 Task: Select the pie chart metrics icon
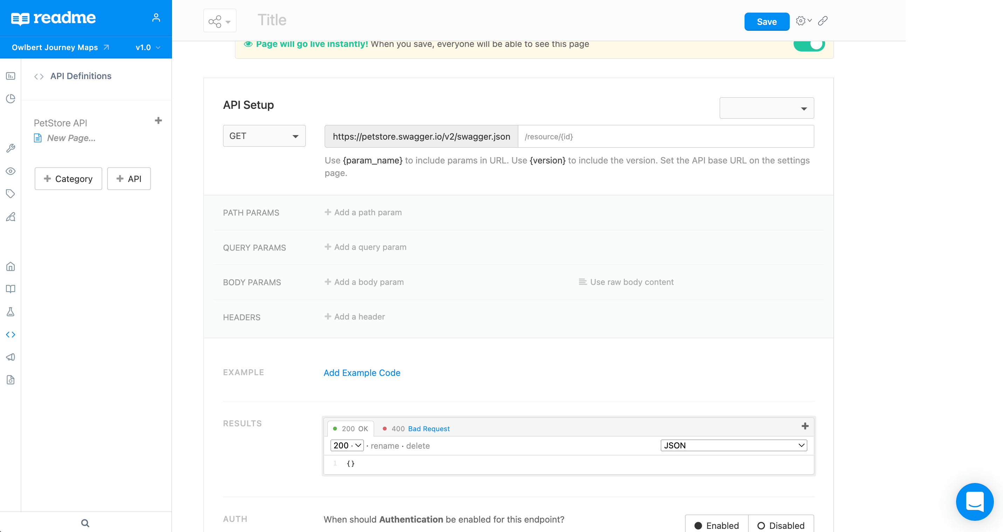(11, 99)
